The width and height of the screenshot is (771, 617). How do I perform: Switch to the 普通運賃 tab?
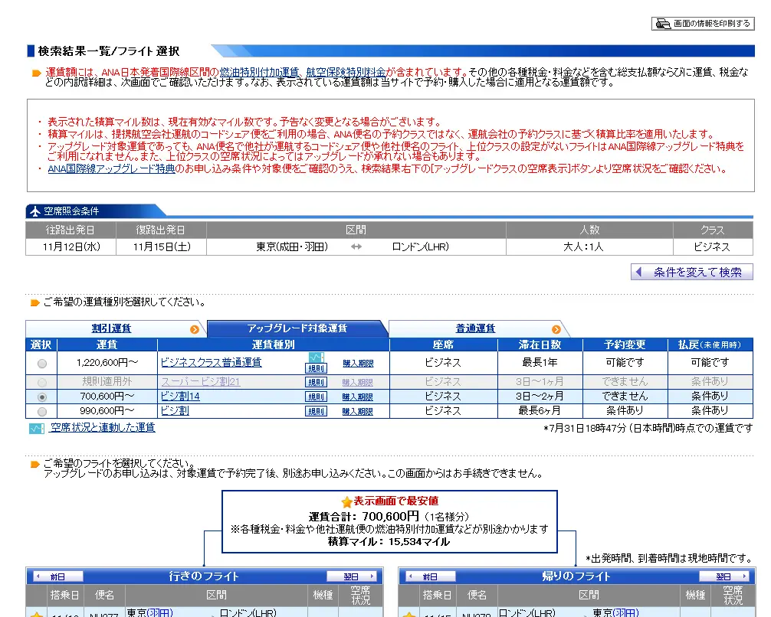click(x=475, y=328)
